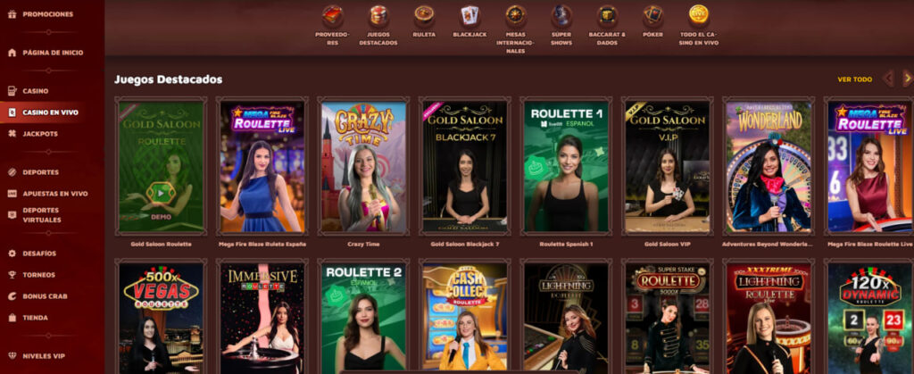Open the Tienda bag icon
The width and height of the screenshot is (914, 374).
[12, 318]
